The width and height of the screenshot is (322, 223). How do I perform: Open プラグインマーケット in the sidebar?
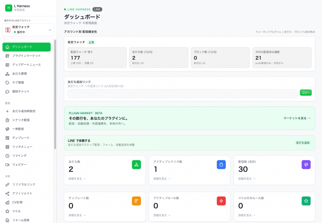click(x=26, y=56)
